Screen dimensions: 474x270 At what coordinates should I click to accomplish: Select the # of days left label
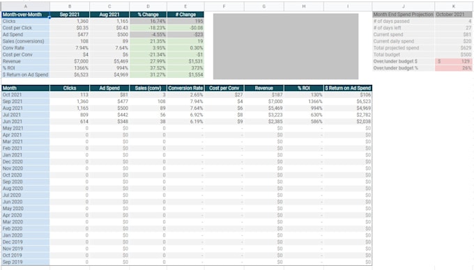(x=404, y=28)
